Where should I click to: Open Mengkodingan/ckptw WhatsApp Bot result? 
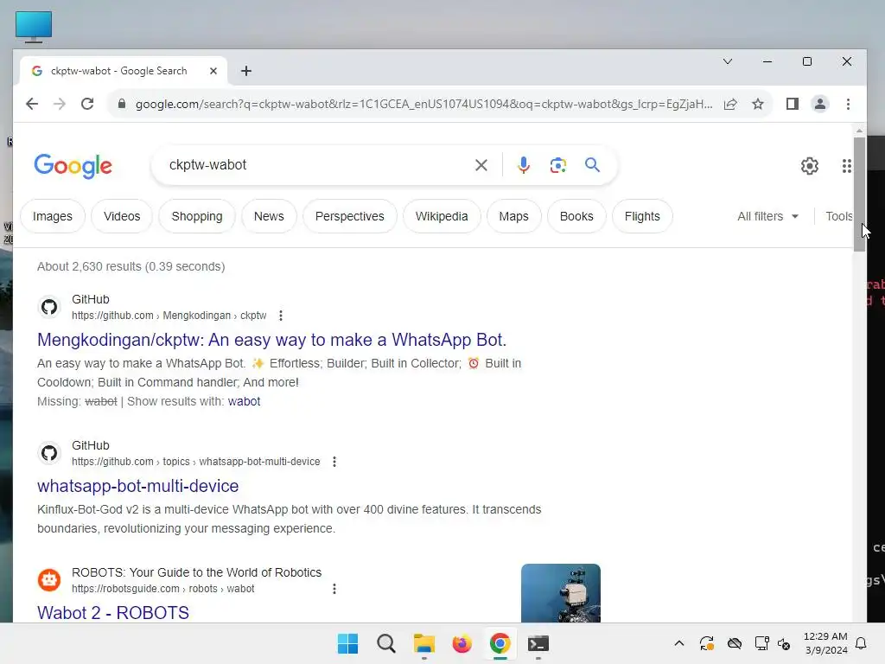(272, 340)
